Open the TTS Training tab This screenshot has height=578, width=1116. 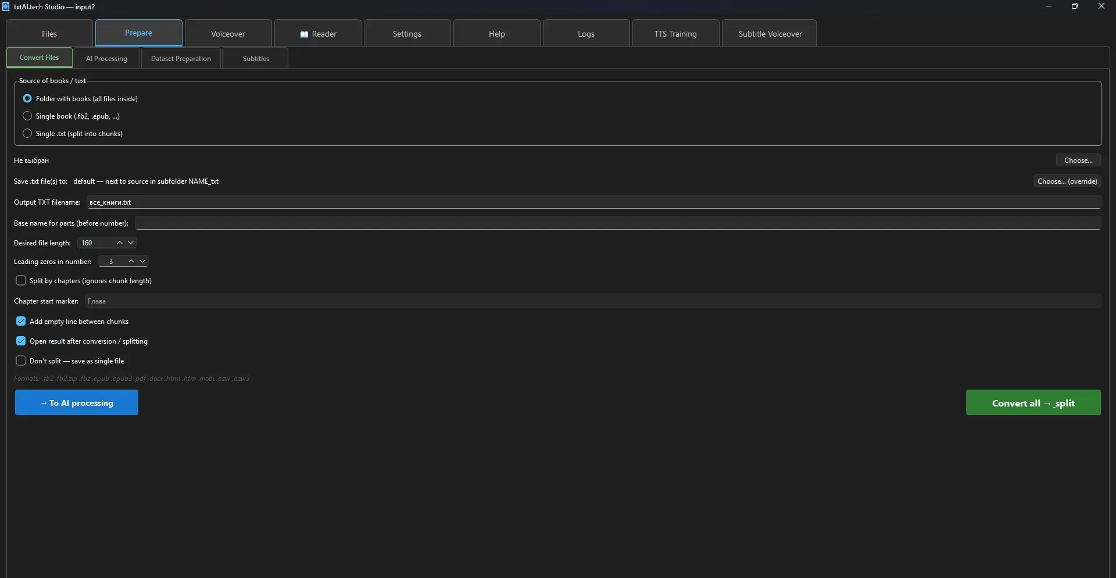pos(675,33)
